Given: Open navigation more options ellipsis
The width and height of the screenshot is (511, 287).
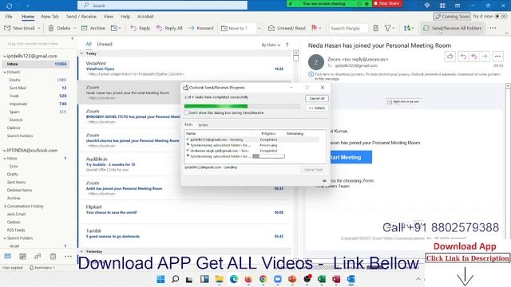Looking at the screenshot, I should [68, 257].
